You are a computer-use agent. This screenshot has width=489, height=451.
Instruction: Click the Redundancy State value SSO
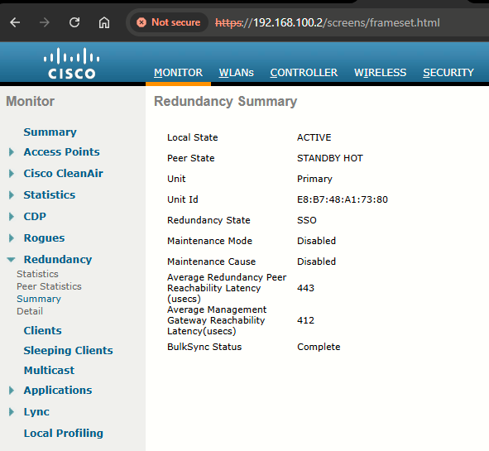[307, 220]
